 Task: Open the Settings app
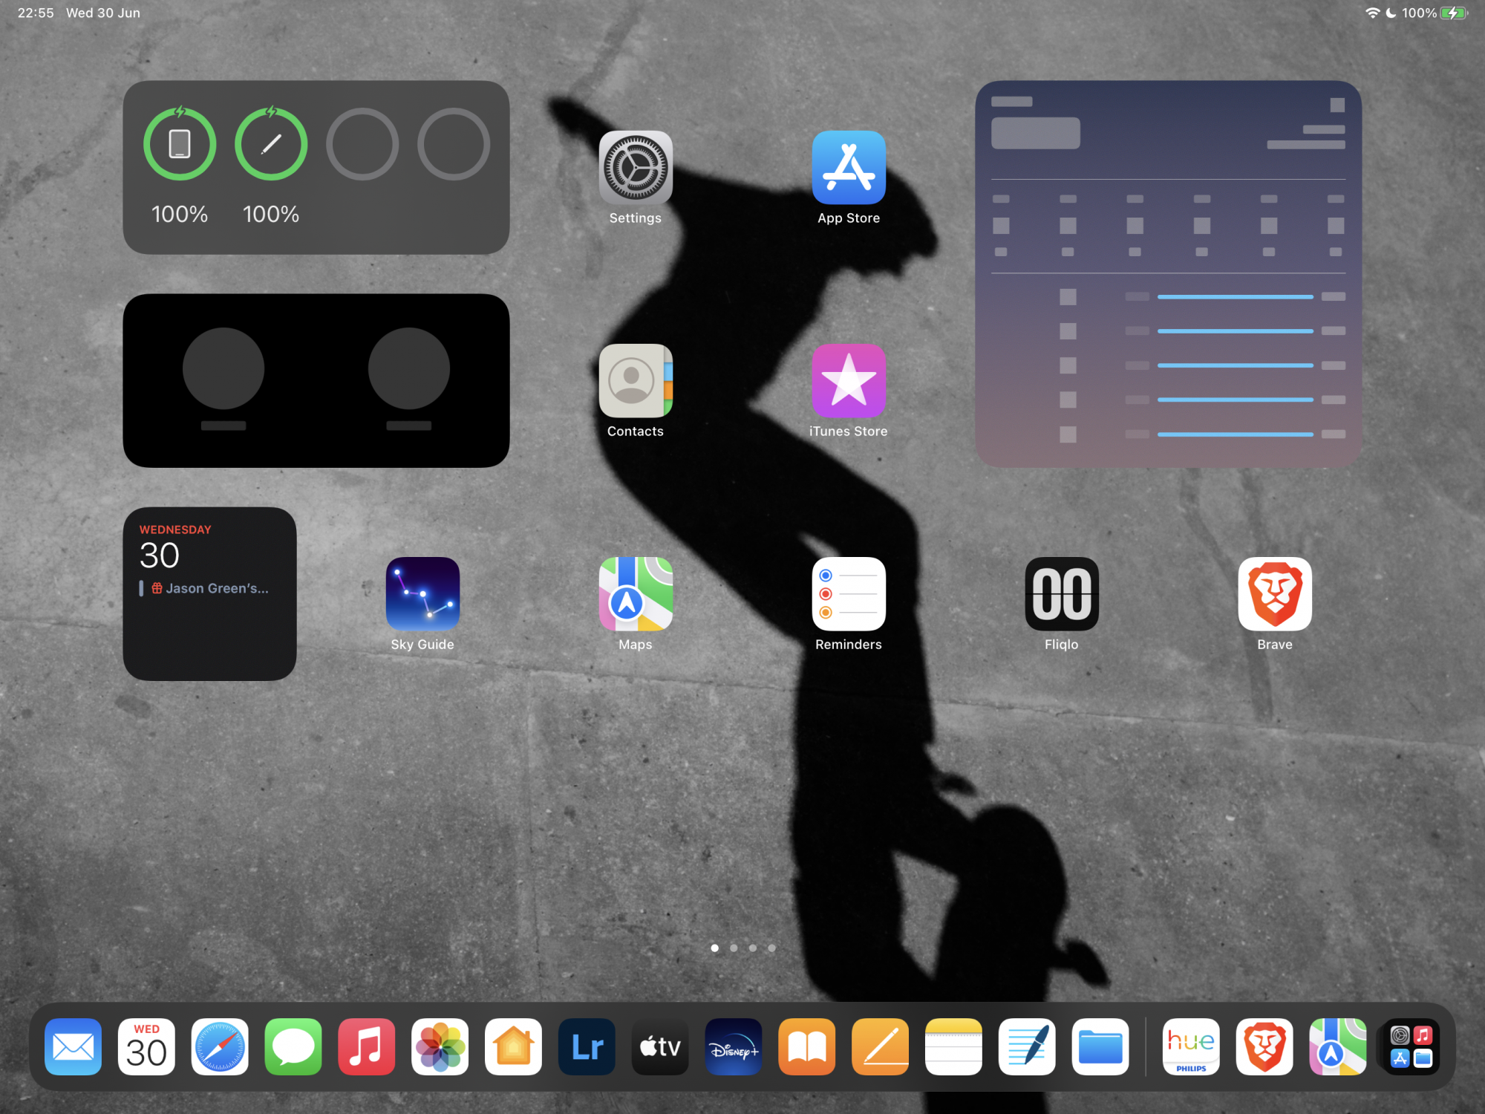[x=636, y=168]
